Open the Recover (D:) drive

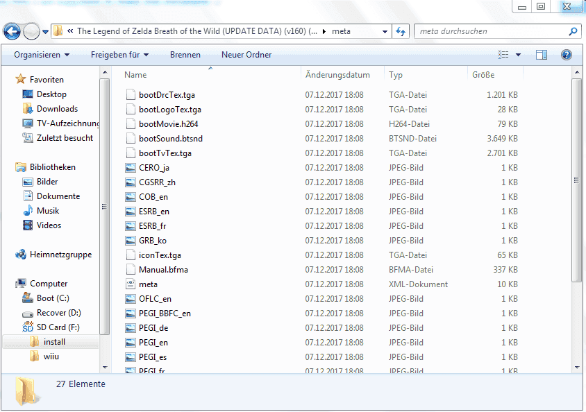(58, 313)
